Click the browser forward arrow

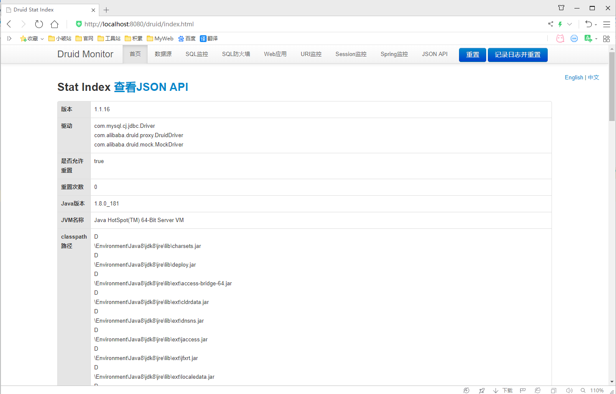tap(23, 24)
